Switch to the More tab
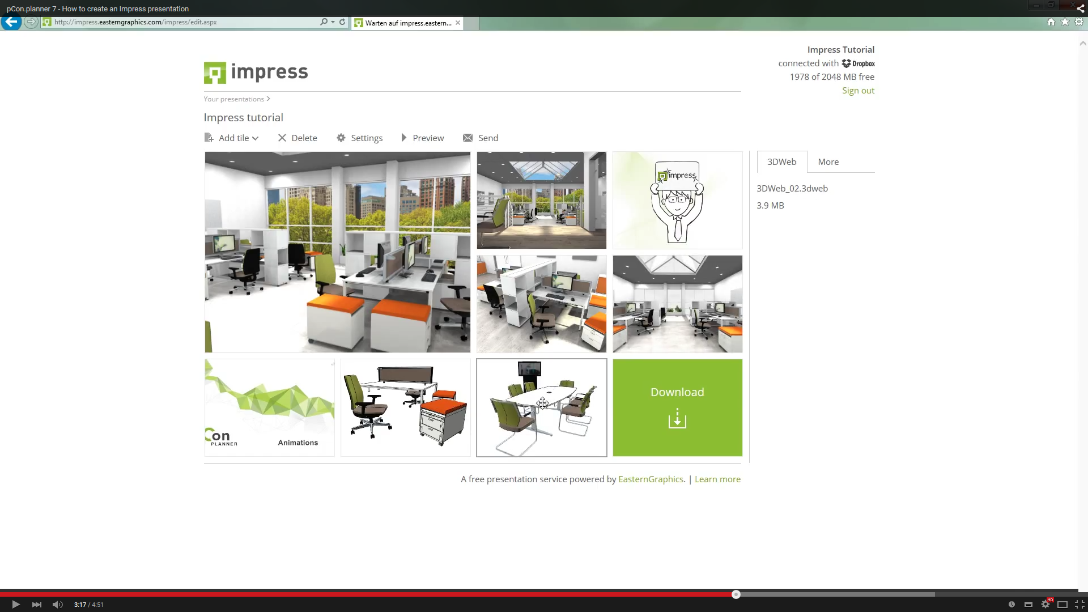 828,161
